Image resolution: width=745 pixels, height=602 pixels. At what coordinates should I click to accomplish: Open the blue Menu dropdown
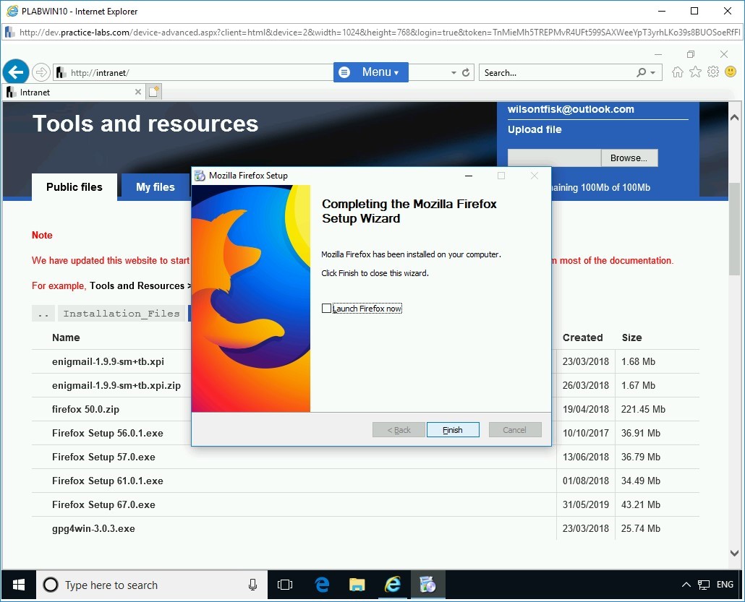coord(371,72)
